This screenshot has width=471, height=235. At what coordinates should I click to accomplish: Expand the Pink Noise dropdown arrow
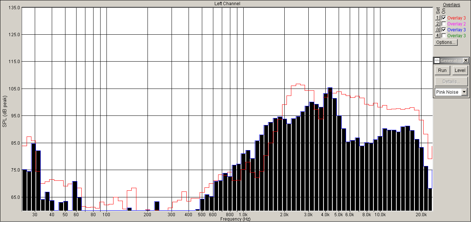464,92
